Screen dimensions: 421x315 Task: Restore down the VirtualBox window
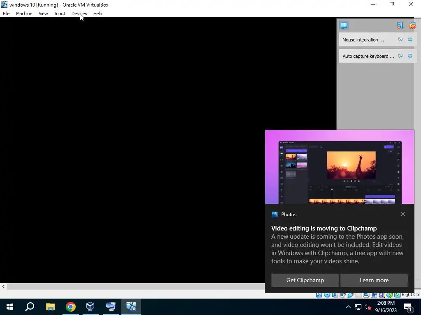(392, 4)
